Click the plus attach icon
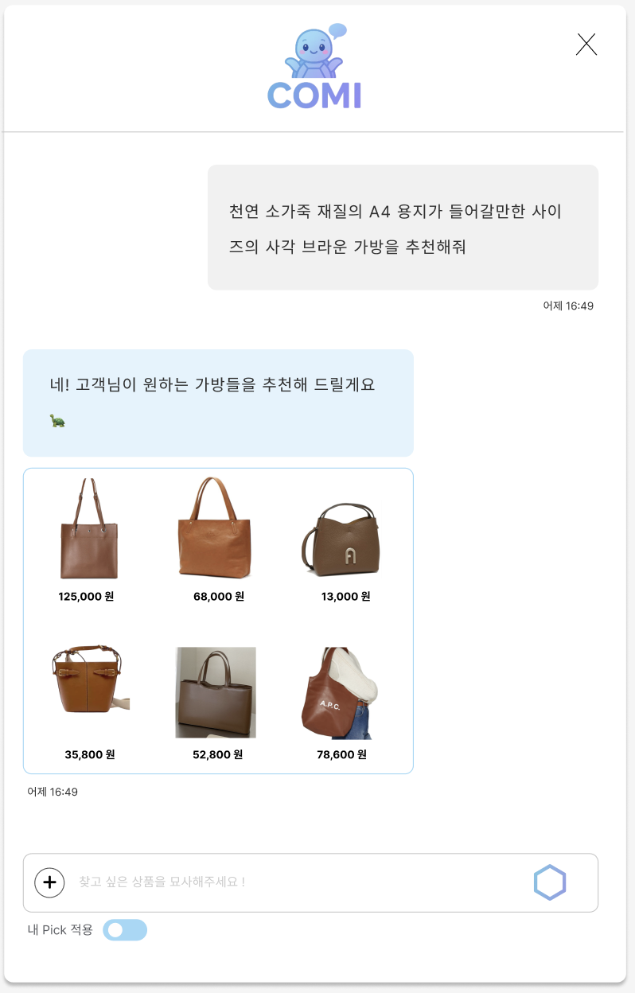Screen dimensions: 635x993 click(49, 882)
